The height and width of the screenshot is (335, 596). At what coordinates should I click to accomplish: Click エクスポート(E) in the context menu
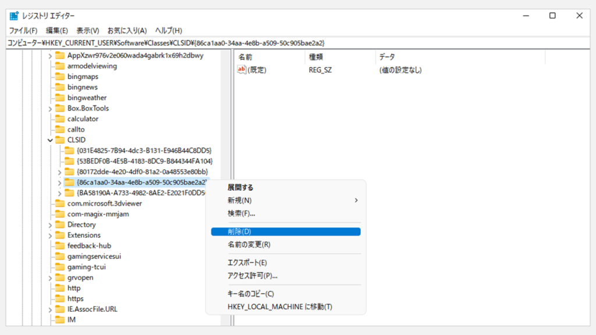click(247, 263)
